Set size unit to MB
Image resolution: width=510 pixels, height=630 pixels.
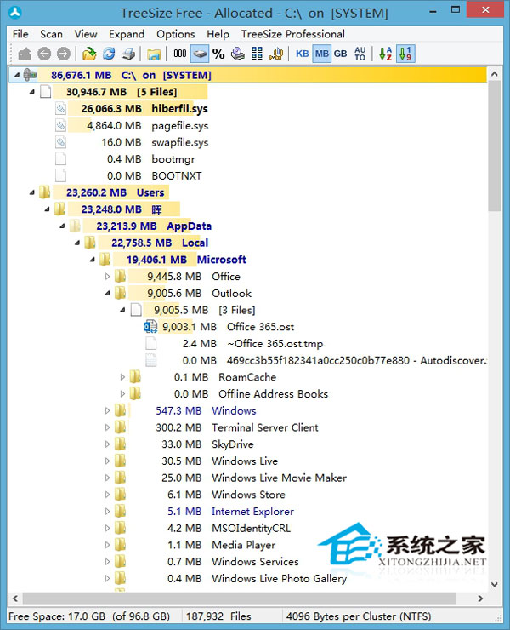coord(322,54)
